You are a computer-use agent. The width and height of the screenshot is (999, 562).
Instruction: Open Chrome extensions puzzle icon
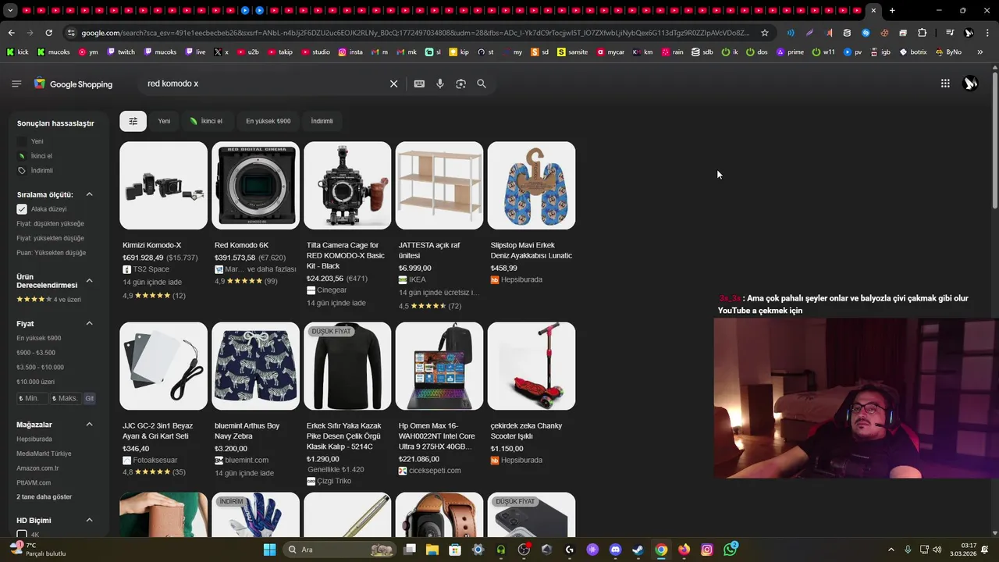pyautogui.click(x=922, y=33)
